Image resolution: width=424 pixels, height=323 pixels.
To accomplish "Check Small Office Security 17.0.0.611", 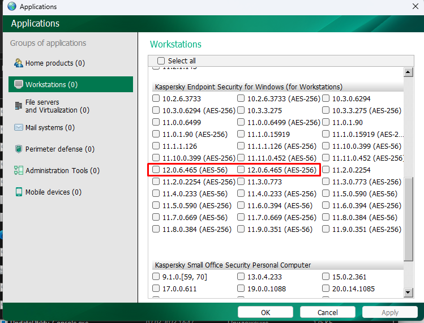I will pos(156,288).
